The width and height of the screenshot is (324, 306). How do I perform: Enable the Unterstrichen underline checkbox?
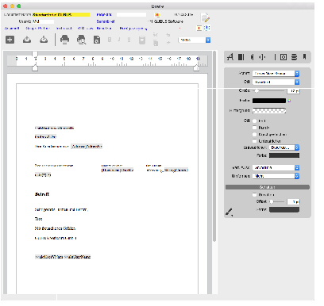[x=255, y=141]
